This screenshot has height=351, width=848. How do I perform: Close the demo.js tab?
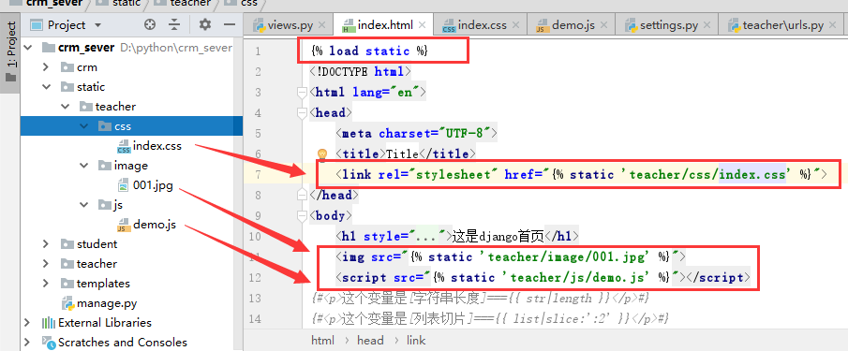coord(604,25)
